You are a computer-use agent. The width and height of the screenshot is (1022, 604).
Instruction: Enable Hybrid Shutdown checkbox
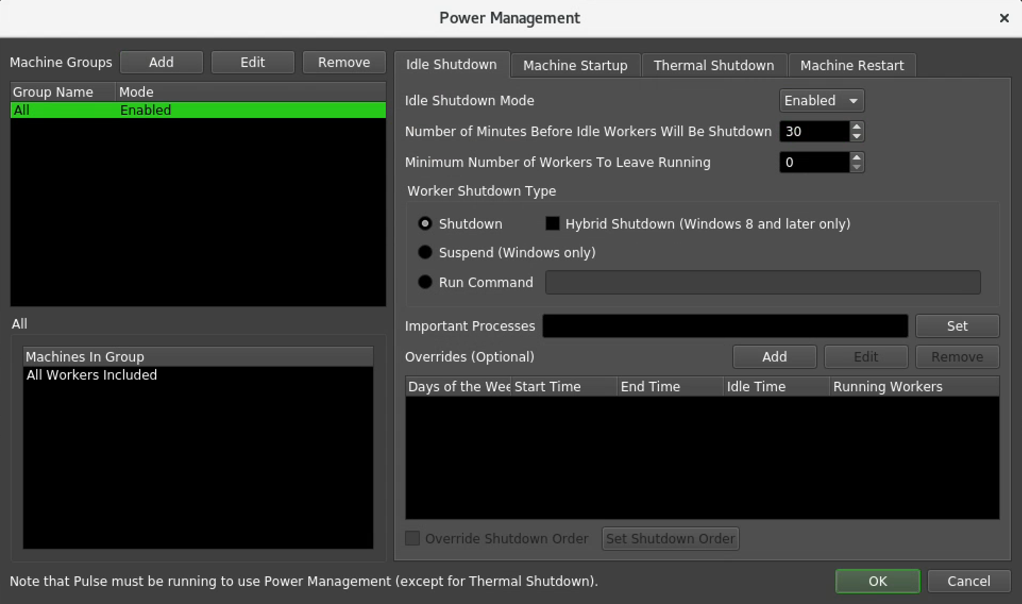552,223
